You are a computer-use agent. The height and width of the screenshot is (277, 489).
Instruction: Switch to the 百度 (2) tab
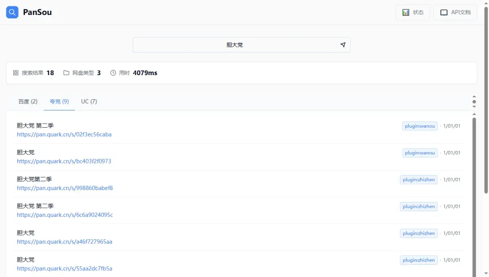(28, 101)
